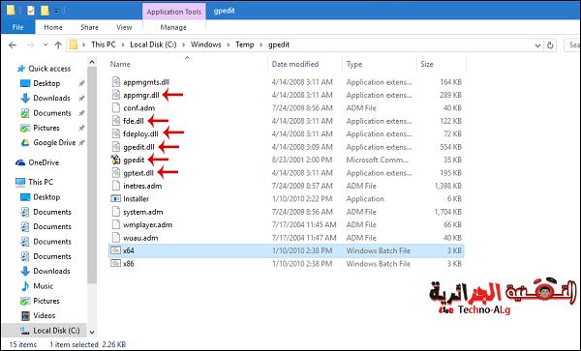Open OneDrive in navigation pane

tap(44, 162)
